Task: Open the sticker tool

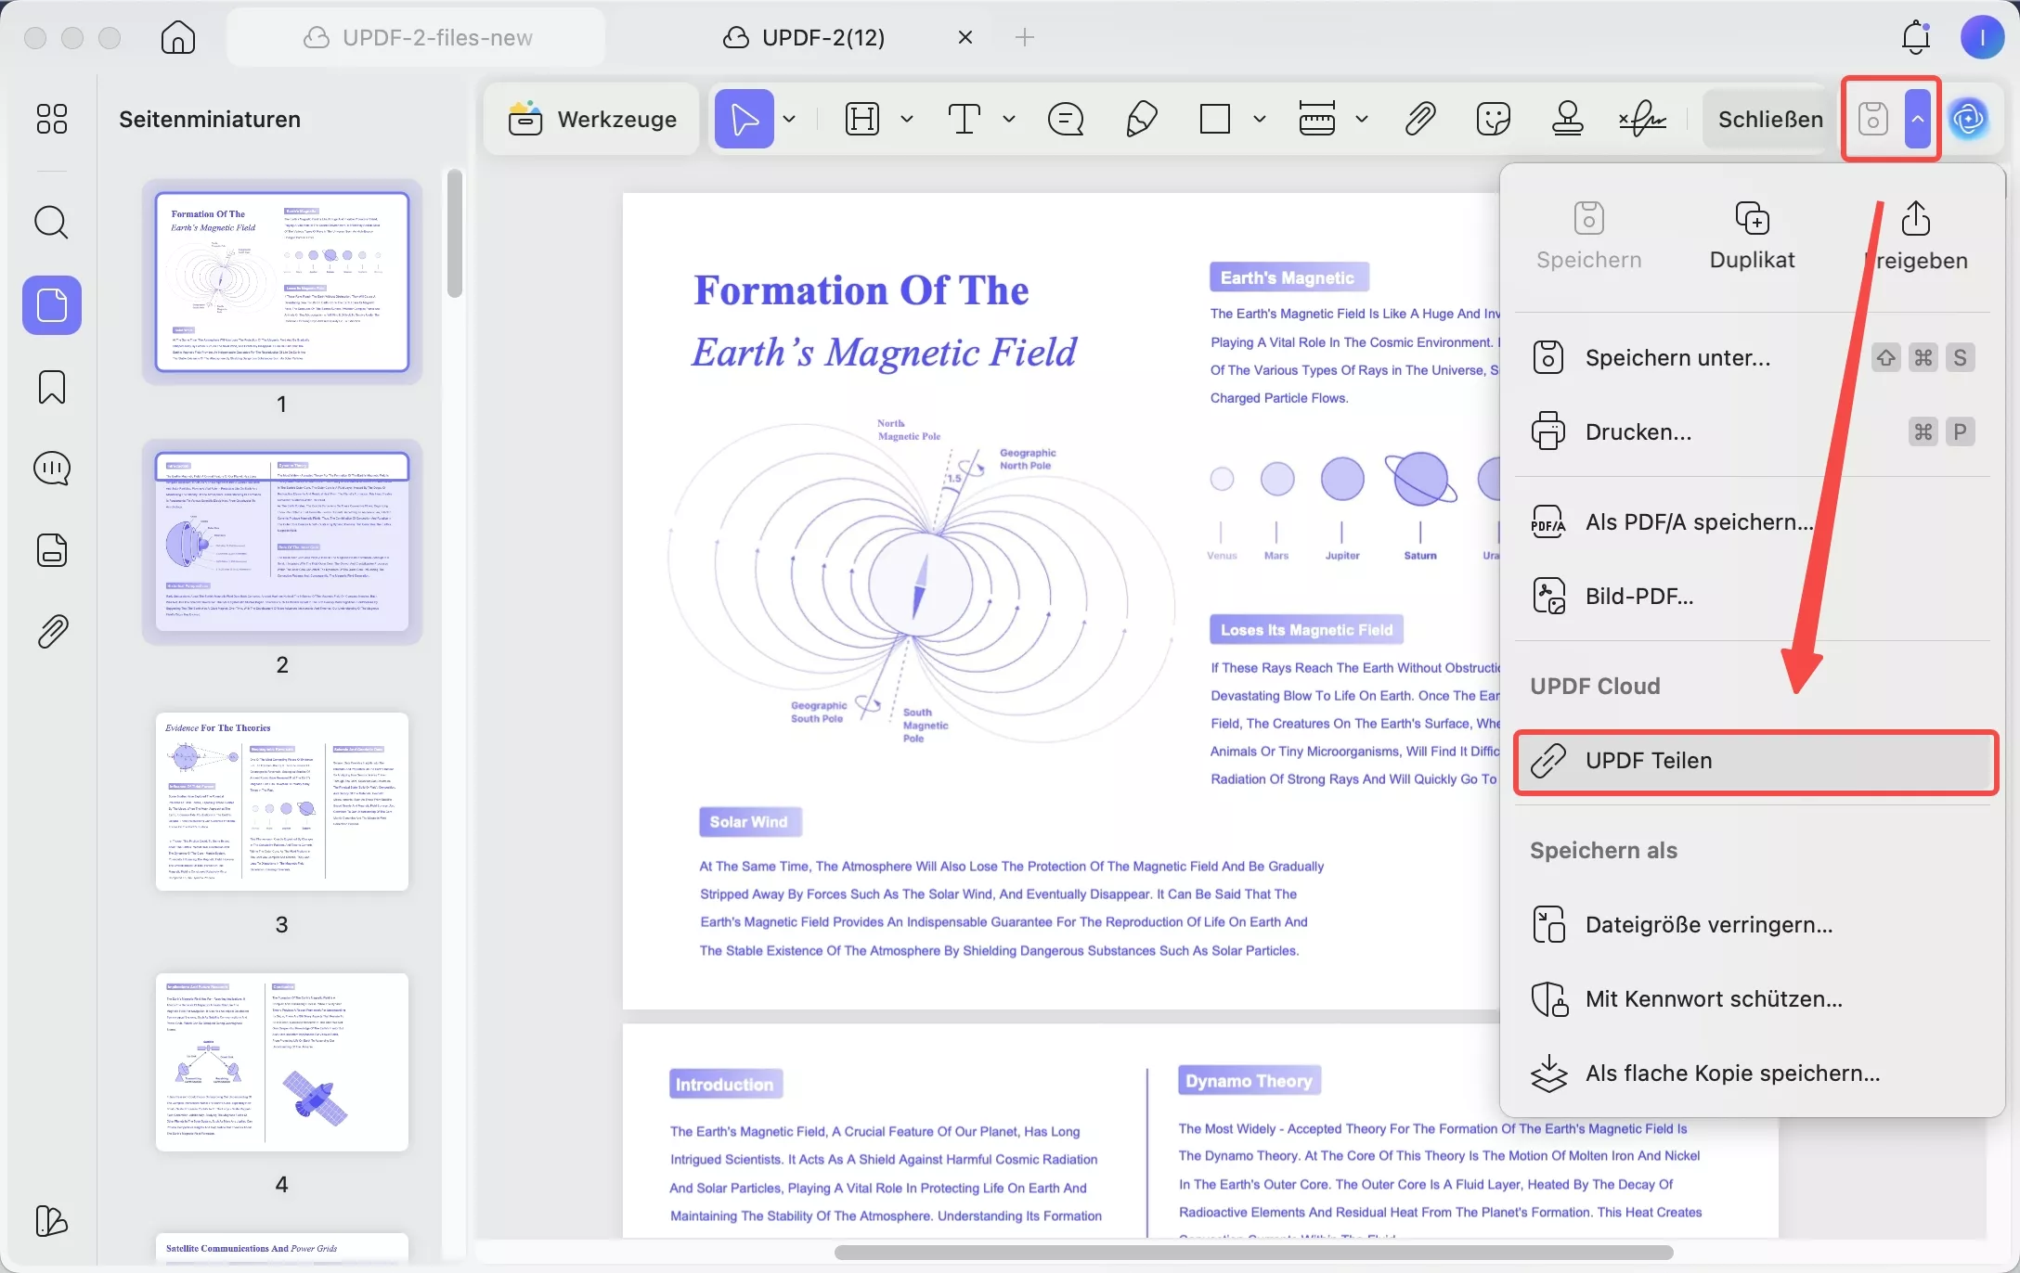Action: (1494, 119)
